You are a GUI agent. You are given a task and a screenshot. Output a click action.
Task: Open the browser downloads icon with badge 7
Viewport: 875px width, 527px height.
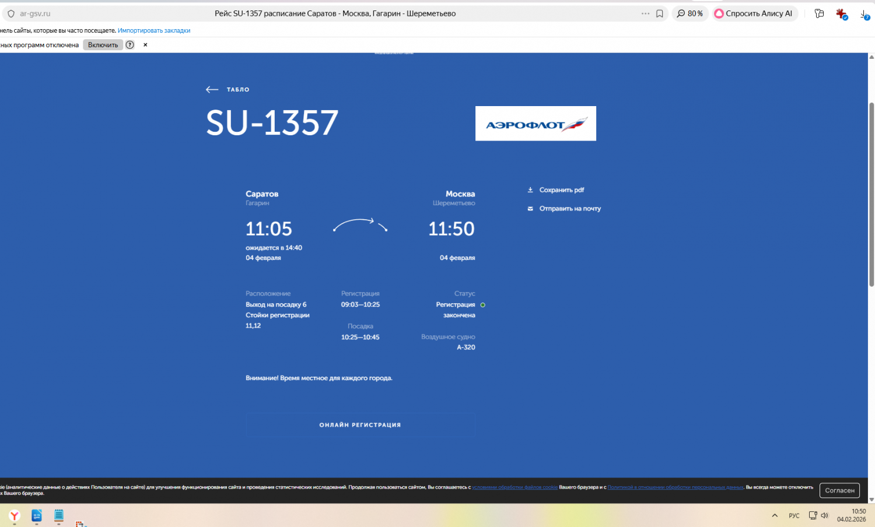(x=864, y=14)
